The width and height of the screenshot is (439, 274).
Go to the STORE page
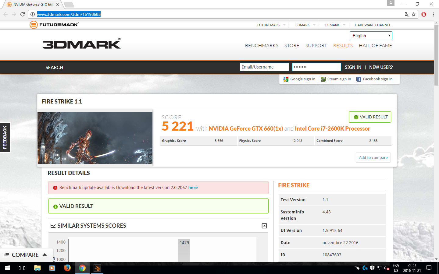292,46
